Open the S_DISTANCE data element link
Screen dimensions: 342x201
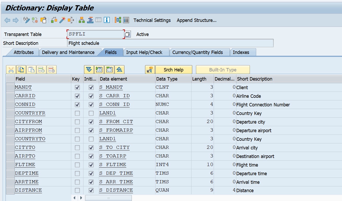click(x=116, y=190)
